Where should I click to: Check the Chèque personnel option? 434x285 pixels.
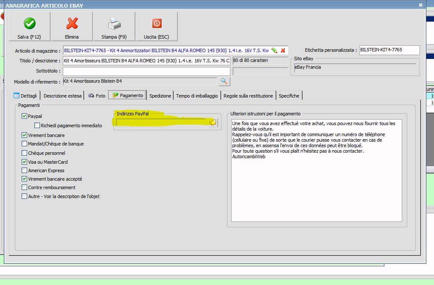click(24, 153)
